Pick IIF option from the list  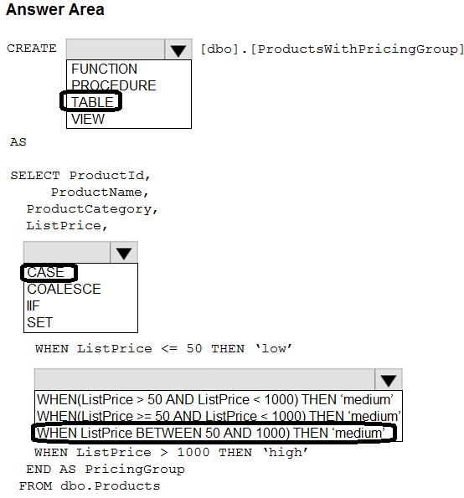33,305
